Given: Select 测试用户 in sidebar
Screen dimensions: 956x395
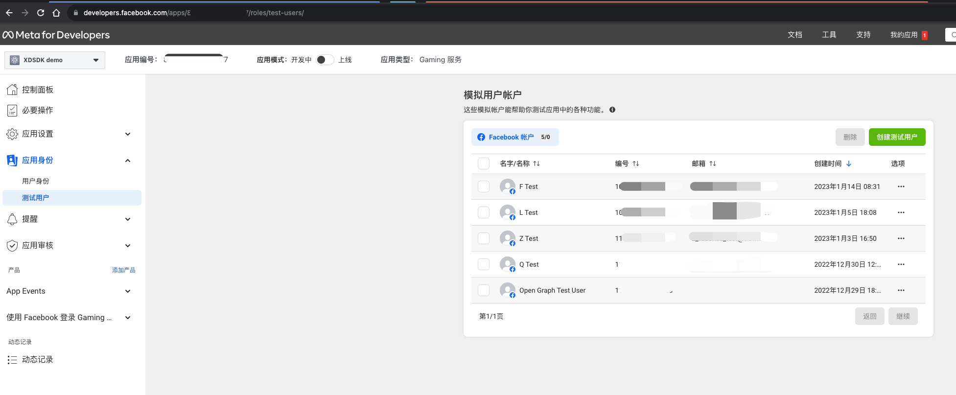Looking at the screenshot, I should (72, 198).
